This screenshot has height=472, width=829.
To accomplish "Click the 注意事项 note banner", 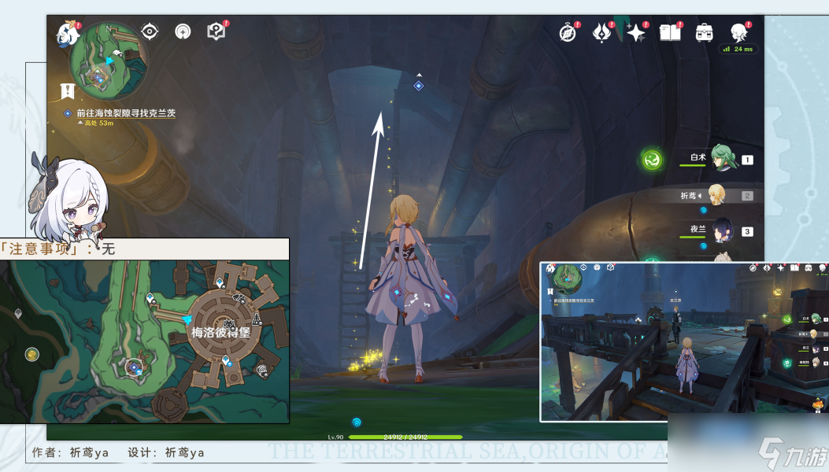I will pyautogui.click(x=144, y=249).
